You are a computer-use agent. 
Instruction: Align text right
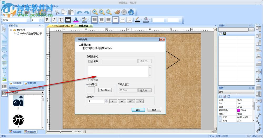point(109,20)
